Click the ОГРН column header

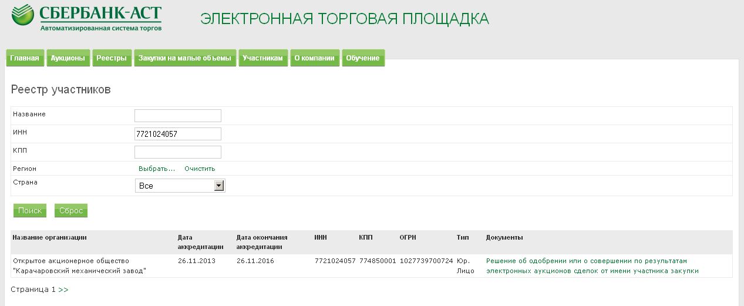coord(408,237)
